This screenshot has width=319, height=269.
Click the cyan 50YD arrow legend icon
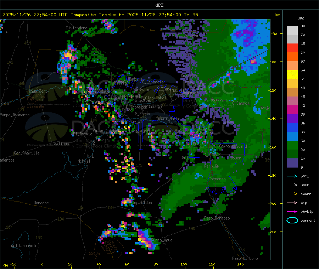pos(292,176)
